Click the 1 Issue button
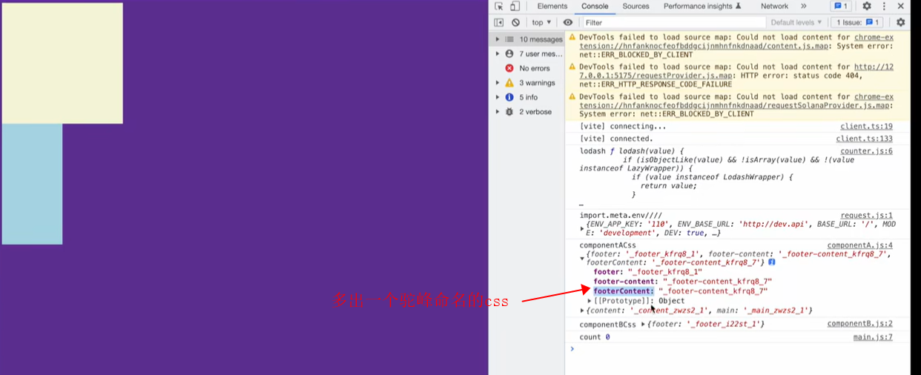921x375 pixels. click(859, 22)
